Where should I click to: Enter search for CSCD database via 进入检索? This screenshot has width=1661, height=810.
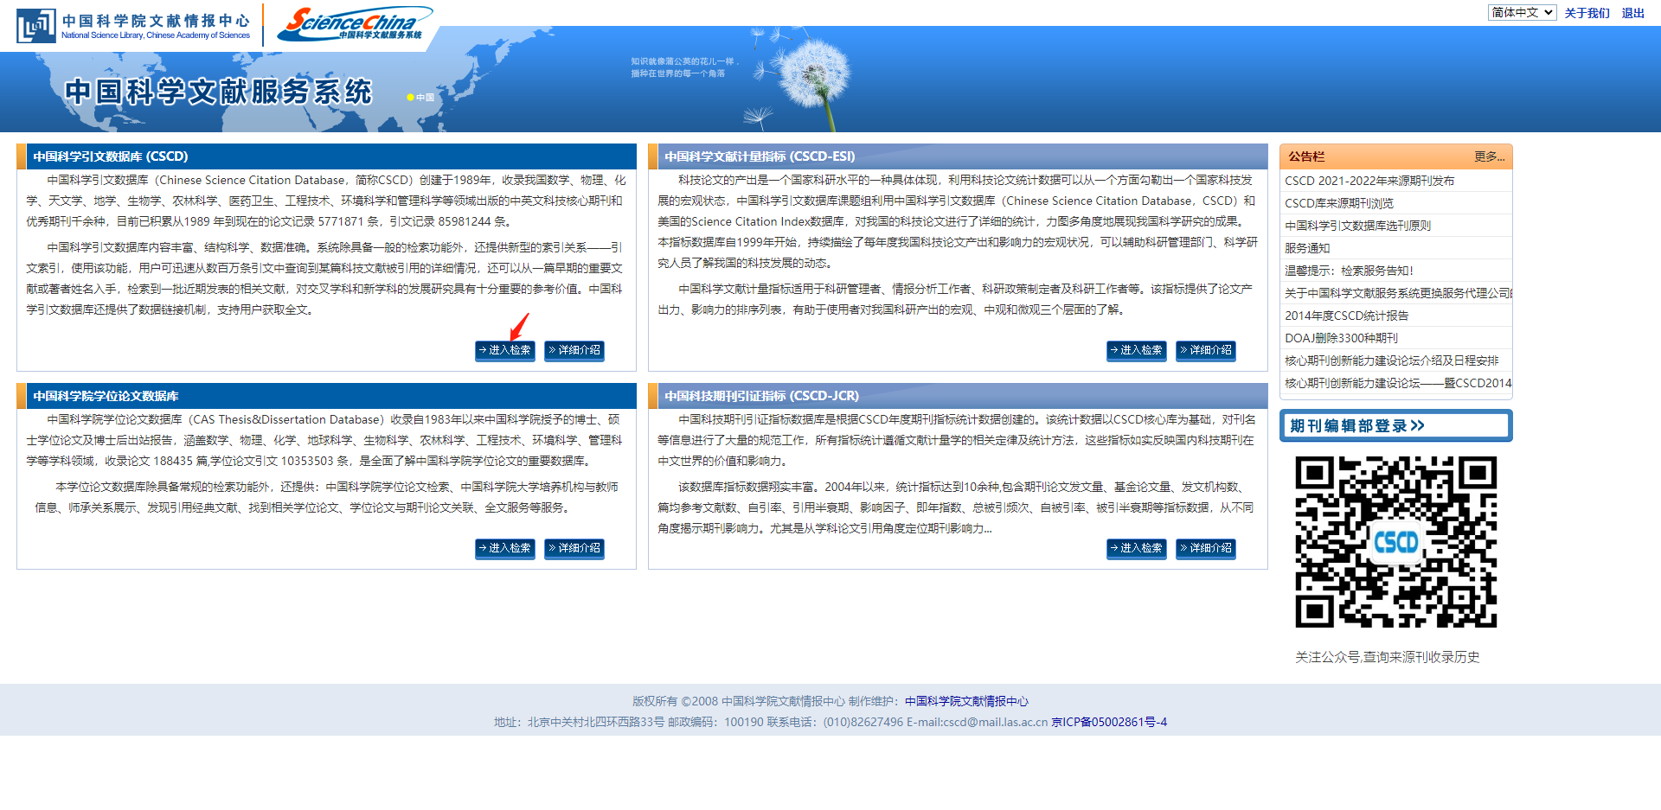point(504,350)
